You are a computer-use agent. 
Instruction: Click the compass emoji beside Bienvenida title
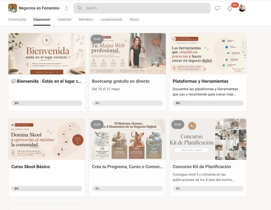(x=13, y=81)
